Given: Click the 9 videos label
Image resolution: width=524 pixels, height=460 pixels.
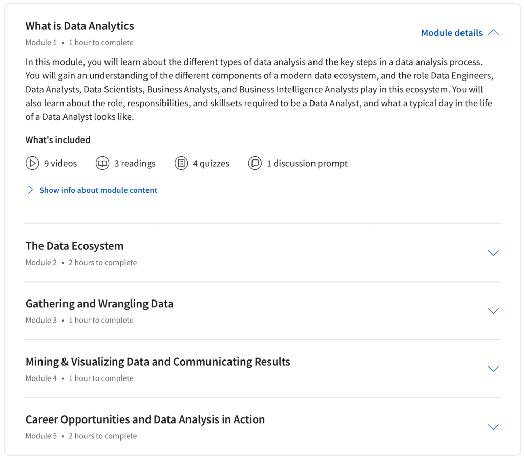Looking at the screenshot, I should click(x=60, y=164).
